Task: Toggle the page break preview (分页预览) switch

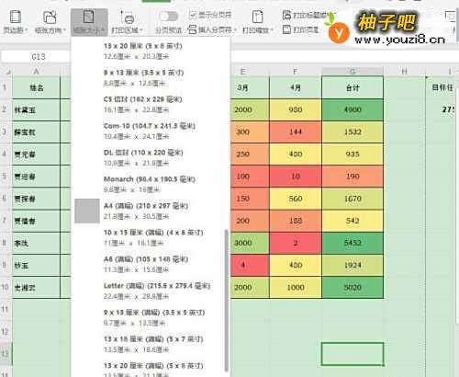Action: coord(169,16)
